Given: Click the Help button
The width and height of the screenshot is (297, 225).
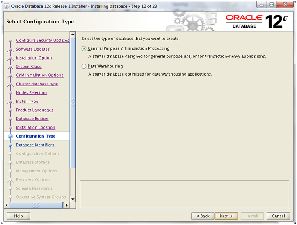Looking at the screenshot, I should [x=18, y=216].
